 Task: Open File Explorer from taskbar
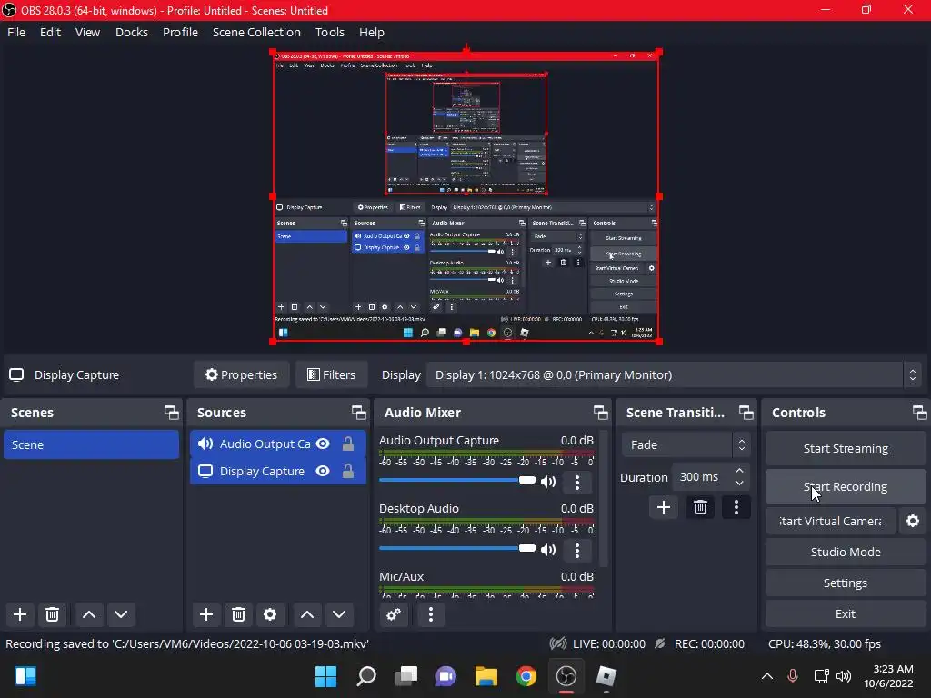pyautogui.click(x=486, y=676)
